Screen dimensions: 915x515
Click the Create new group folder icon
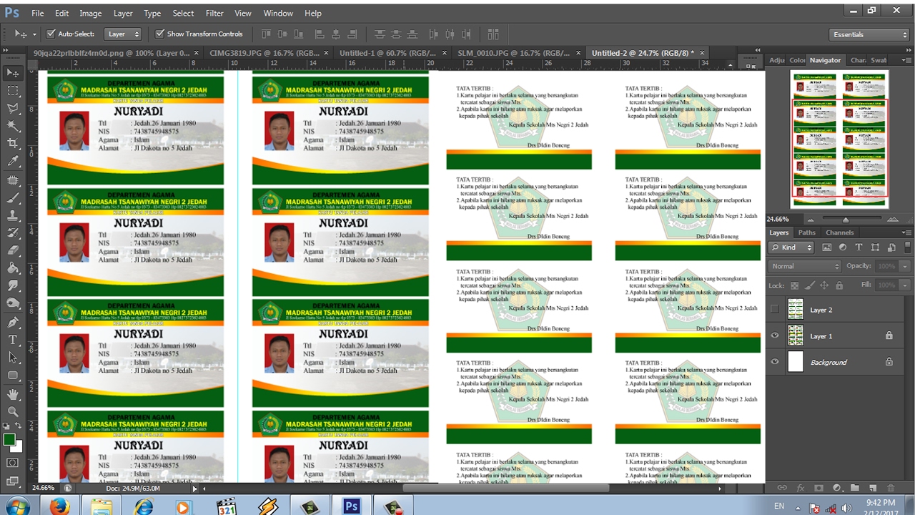[855, 488]
